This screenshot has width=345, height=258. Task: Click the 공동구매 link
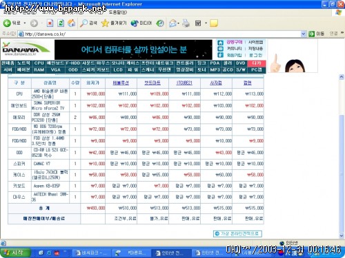point(235,42)
